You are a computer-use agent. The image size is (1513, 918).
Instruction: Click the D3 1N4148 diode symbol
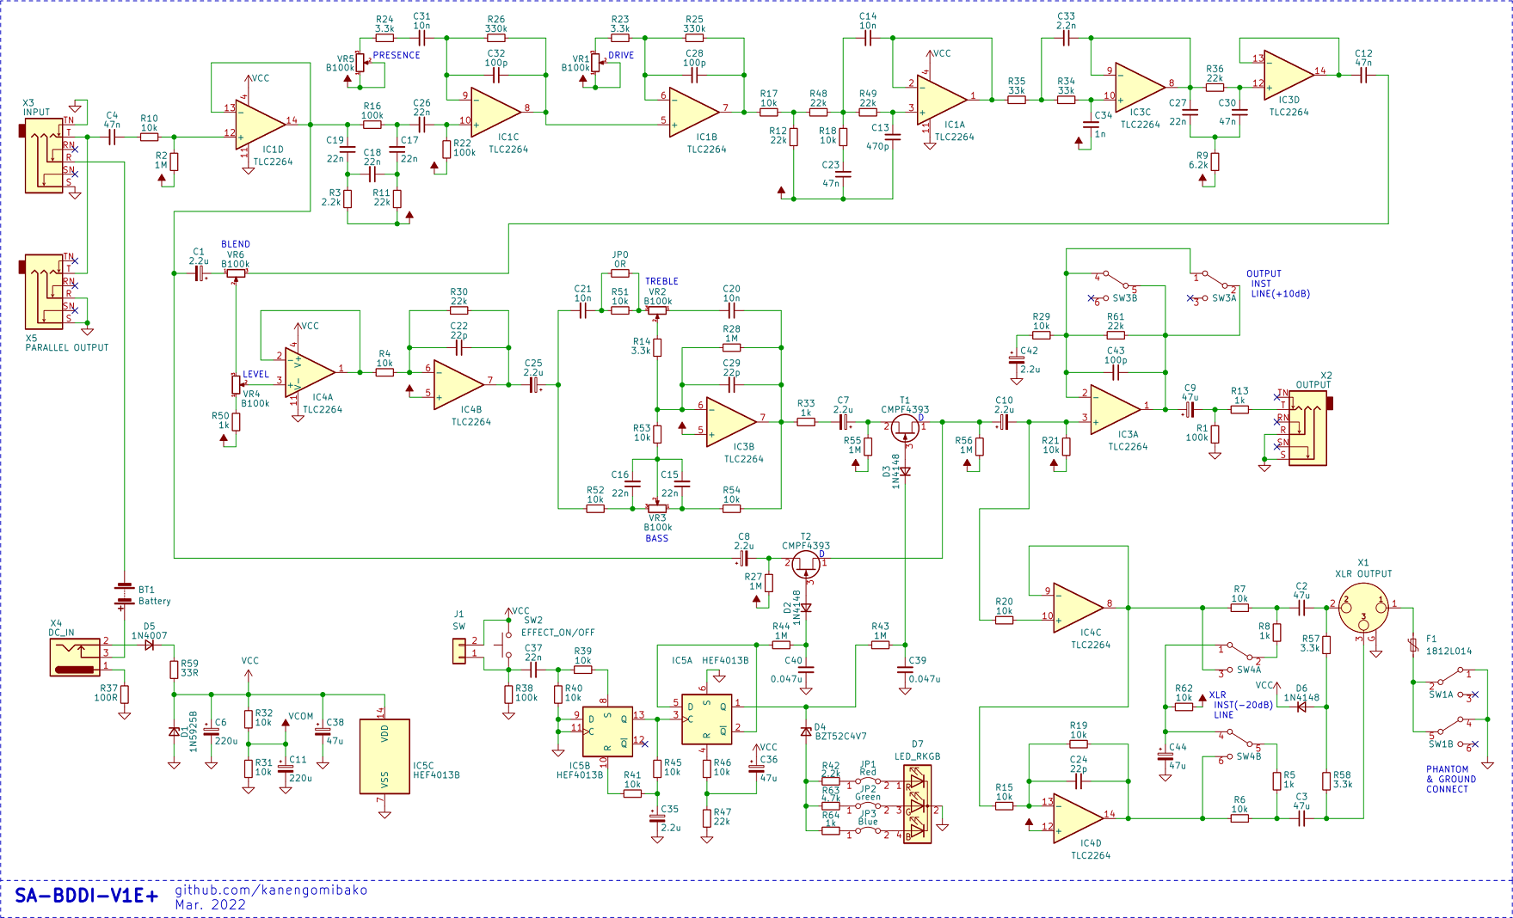pos(905,471)
